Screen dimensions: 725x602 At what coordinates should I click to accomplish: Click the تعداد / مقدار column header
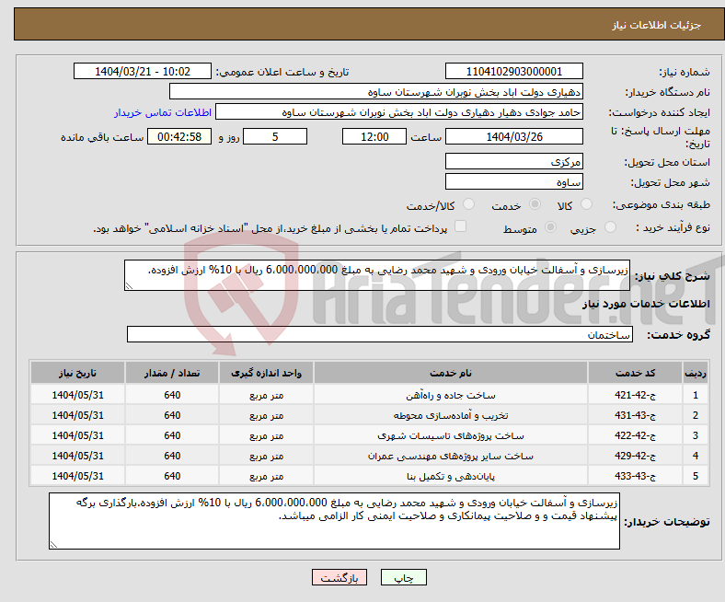click(x=172, y=373)
